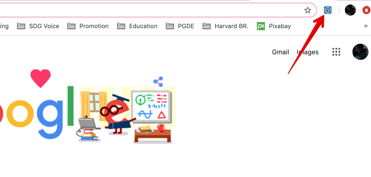Go to Google Images link
The height and width of the screenshot is (177, 371).
pos(308,52)
